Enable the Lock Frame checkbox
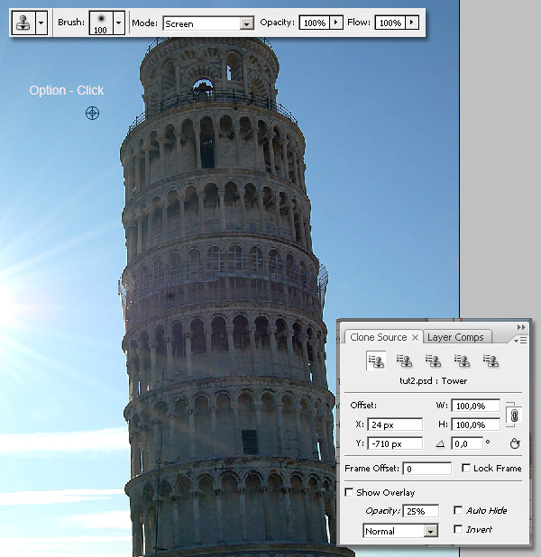Screen dimensions: 541x557 [465, 468]
